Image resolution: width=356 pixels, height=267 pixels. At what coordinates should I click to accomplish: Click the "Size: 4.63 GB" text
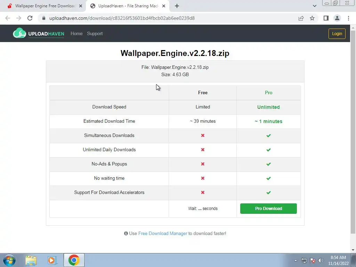[x=175, y=74]
